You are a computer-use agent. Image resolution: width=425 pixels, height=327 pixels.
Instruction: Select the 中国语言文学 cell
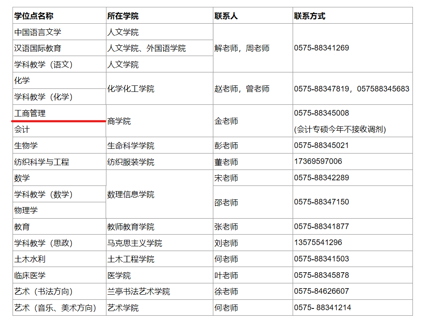click(37, 32)
